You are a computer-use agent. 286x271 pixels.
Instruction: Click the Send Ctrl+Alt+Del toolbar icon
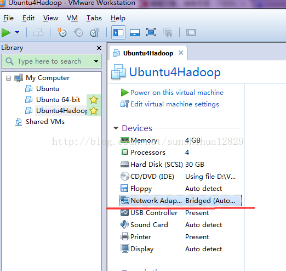[38, 32]
